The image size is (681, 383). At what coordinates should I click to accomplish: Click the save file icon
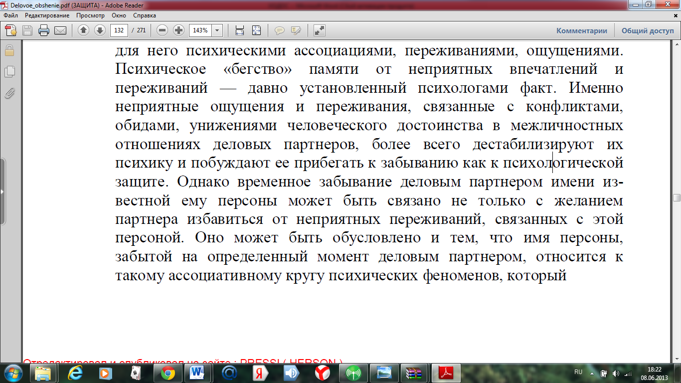tap(27, 30)
